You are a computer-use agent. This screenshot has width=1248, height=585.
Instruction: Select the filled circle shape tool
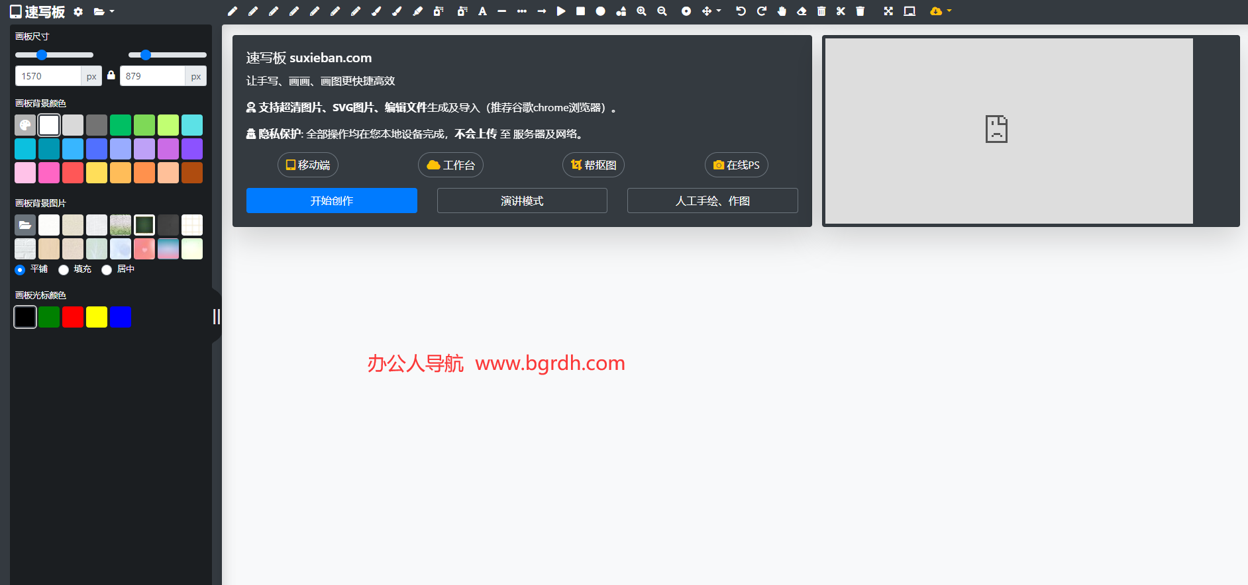point(600,11)
